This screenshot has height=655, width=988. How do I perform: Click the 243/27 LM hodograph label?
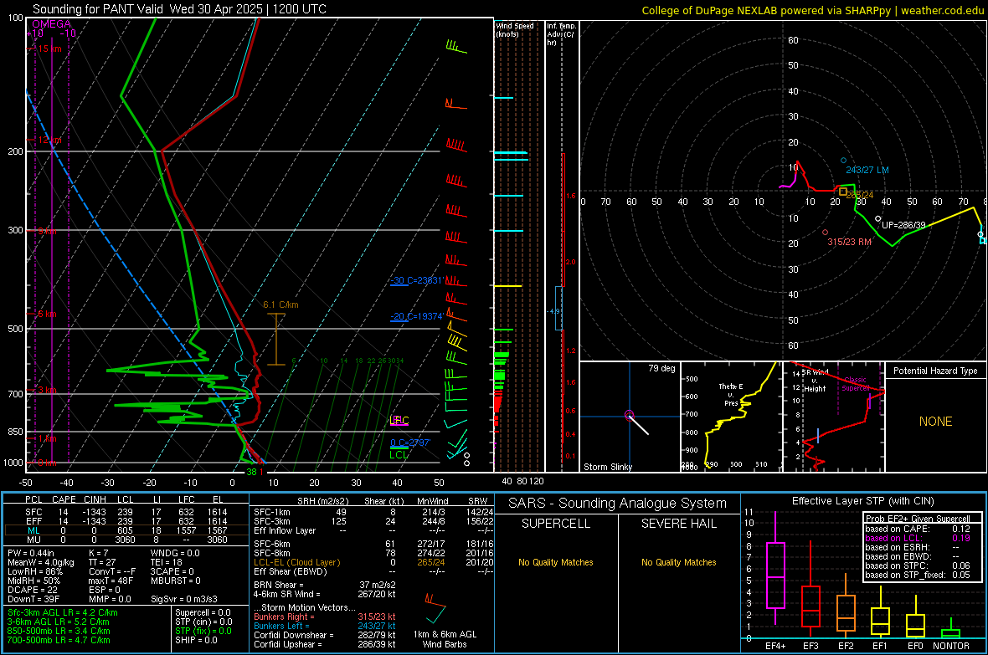(867, 170)
